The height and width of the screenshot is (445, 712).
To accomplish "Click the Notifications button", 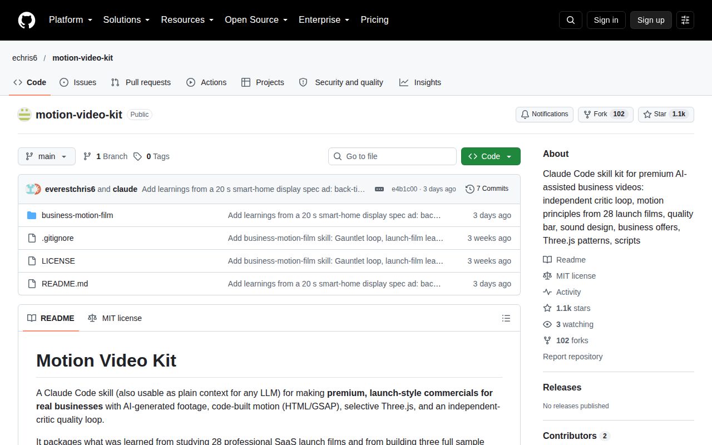I will tap(545, 115).
